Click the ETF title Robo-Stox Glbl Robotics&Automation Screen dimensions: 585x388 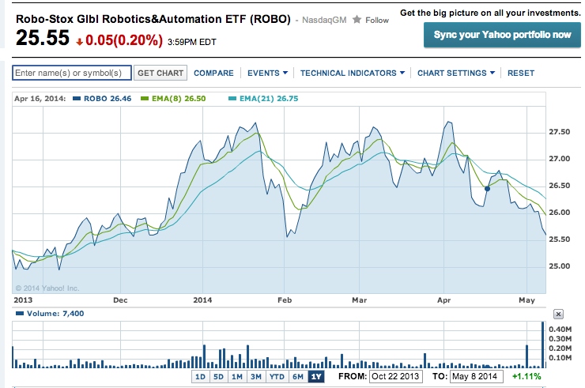click(153, 19)
